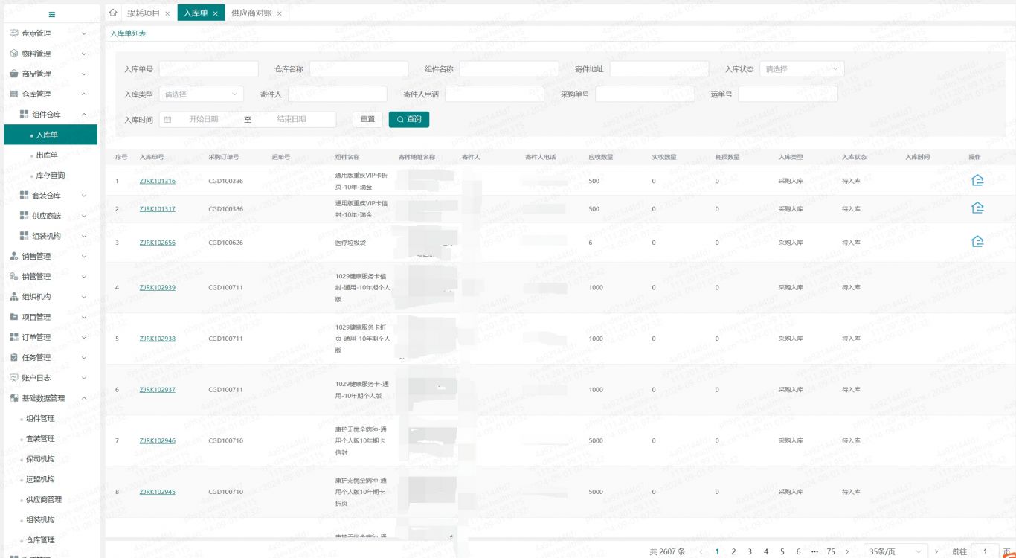Click the stock-in action icon for ZJRK101317
The height and width of the screenshot is (558, 1016).
tap(977, 208)
